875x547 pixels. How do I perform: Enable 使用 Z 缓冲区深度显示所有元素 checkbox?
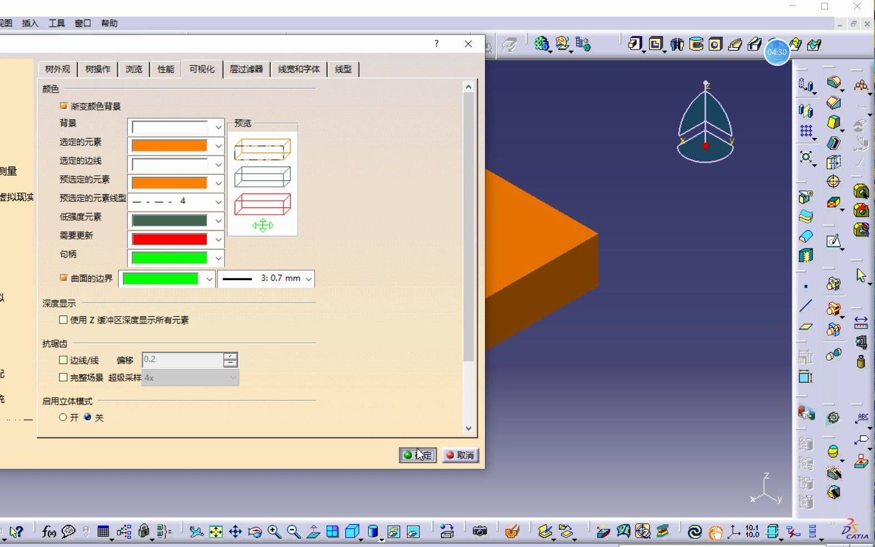[63, 320]
